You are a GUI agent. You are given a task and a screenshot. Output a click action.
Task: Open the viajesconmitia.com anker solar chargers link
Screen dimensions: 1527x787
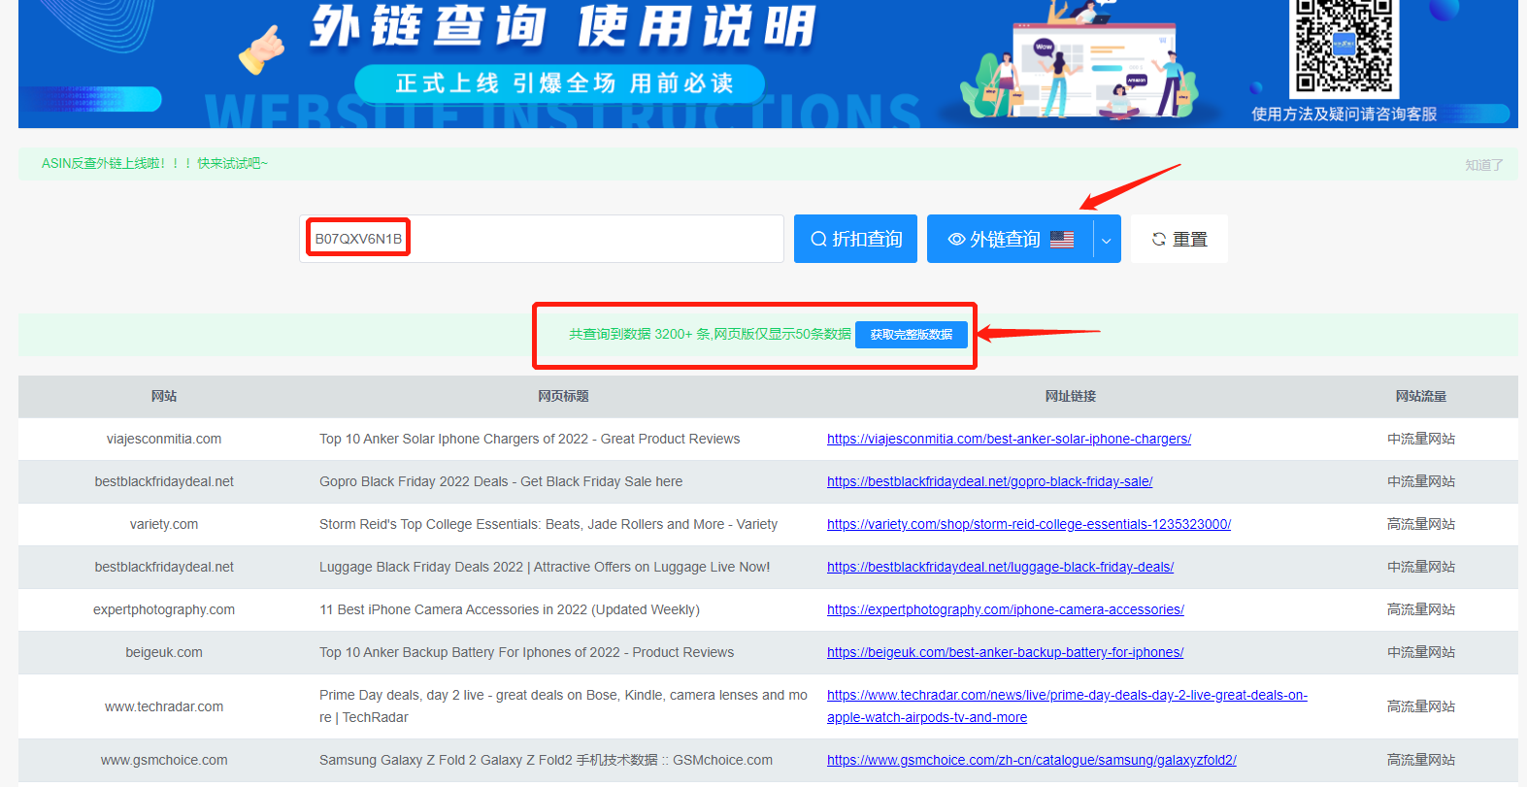(1009, 439)
